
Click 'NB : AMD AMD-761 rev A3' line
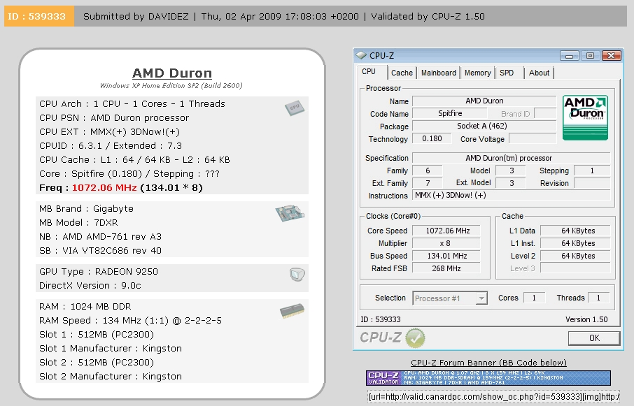pos(100,236)
